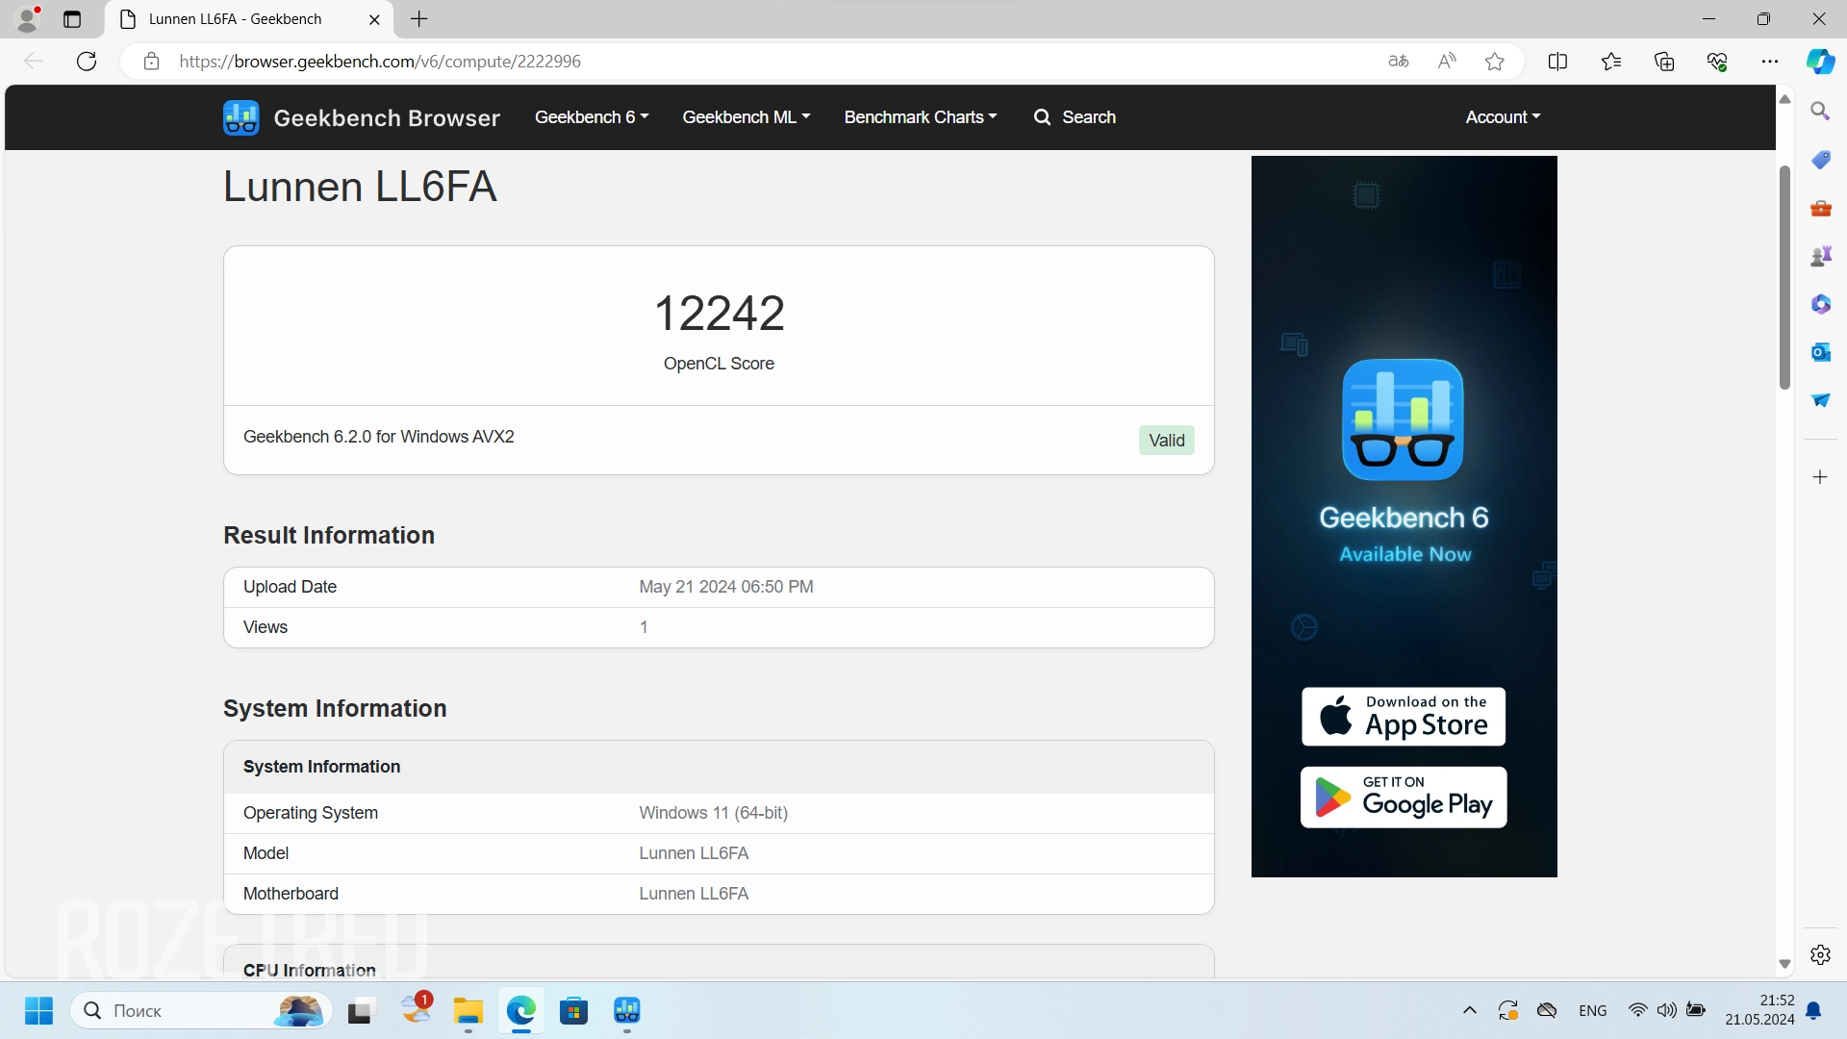Open Copilot icon in browser toolbar
This screenshot has height=1039, width=1847.
(1820, 62)
